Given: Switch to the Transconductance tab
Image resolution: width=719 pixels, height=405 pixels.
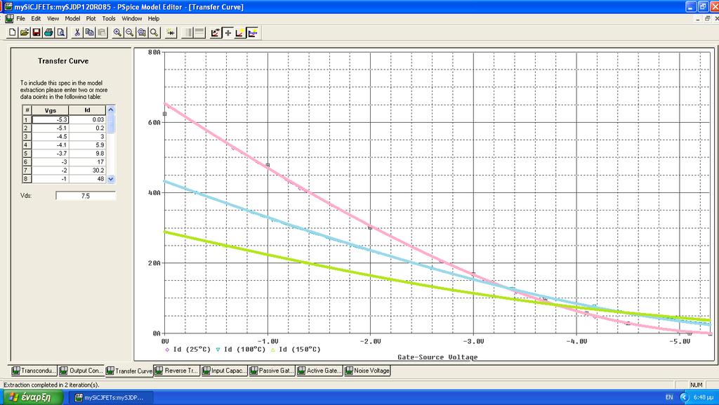Looking at the screenshot, I should (x=34, y=371).
